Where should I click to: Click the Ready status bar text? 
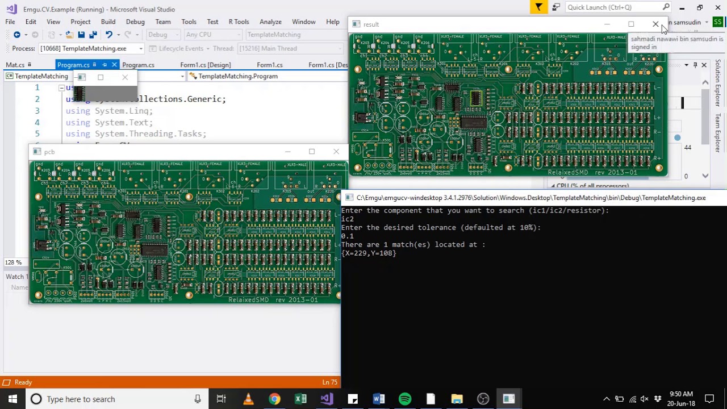click(23, 382)
